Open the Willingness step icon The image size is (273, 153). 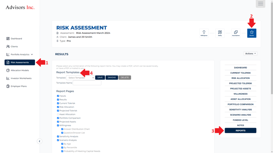click(x=204, y=33)
